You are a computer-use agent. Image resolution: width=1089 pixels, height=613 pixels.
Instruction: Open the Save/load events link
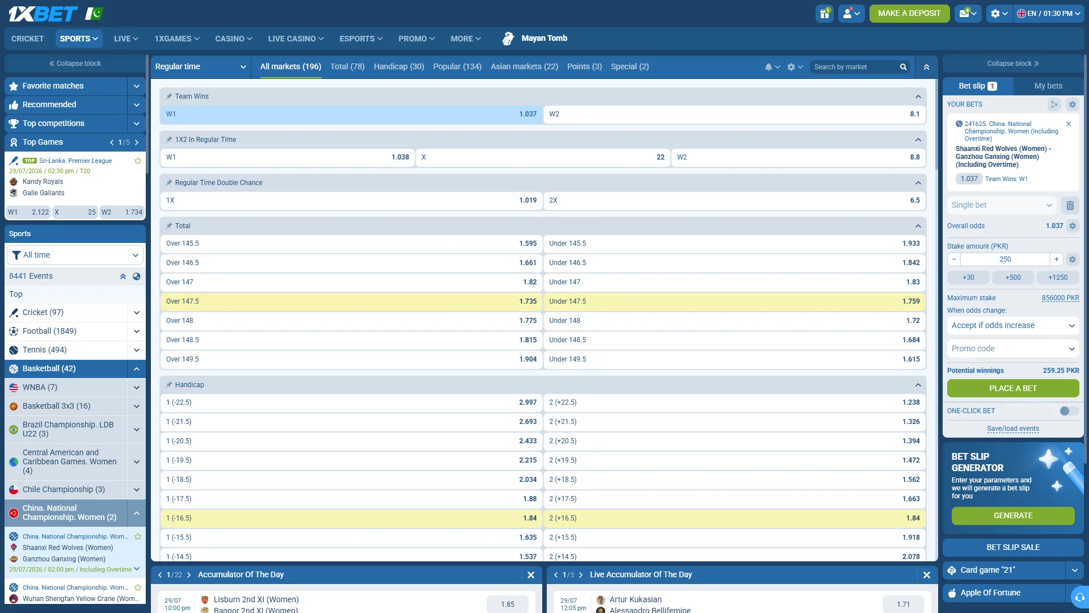coord(1013,429)
